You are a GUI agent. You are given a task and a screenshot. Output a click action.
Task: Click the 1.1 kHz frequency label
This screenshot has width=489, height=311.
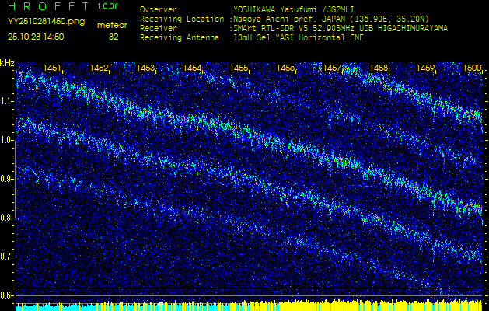coord(7,101)
